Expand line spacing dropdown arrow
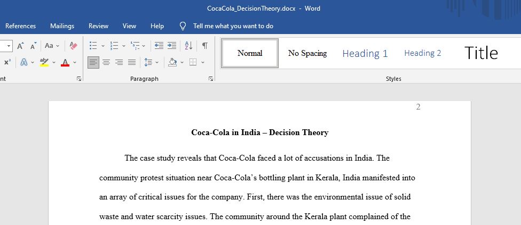The image size is (521, 225). point(157,62)
